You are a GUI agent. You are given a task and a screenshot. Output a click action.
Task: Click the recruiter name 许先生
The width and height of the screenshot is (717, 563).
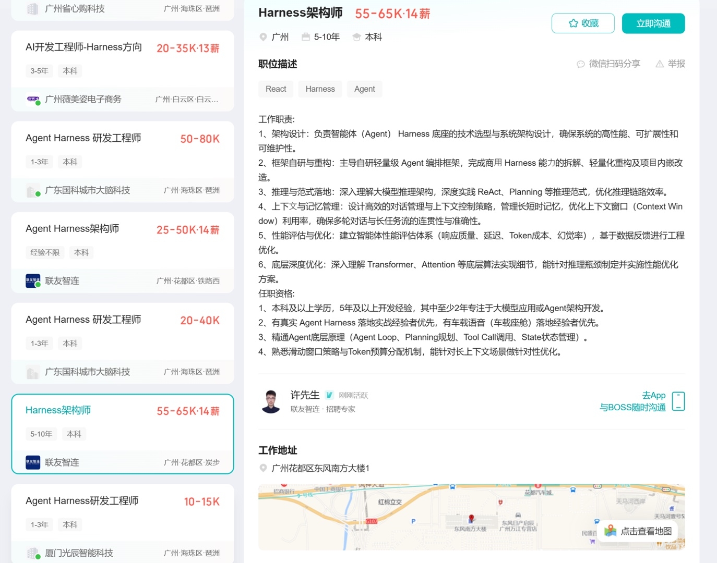(x=305, y=395)
